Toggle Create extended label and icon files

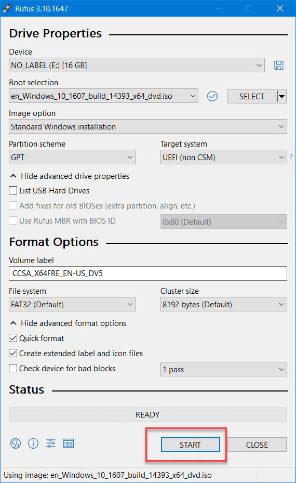[x=13, y=354]
